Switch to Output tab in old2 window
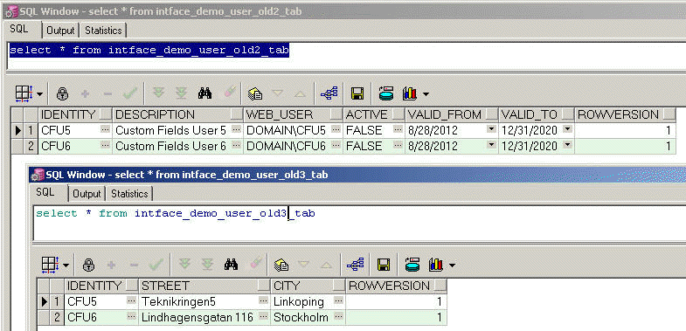 click(60, 31)
